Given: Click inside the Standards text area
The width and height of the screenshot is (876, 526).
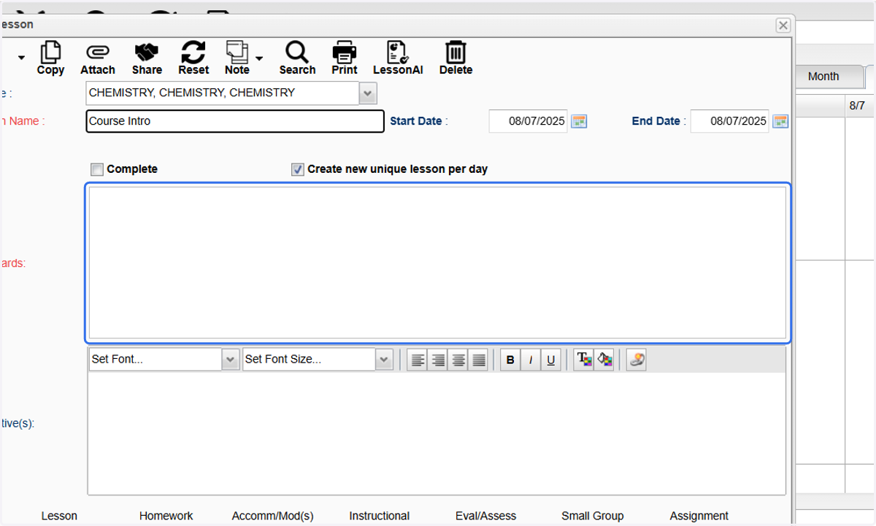Looking at the screenshot, I should click(x=438, y=263).
